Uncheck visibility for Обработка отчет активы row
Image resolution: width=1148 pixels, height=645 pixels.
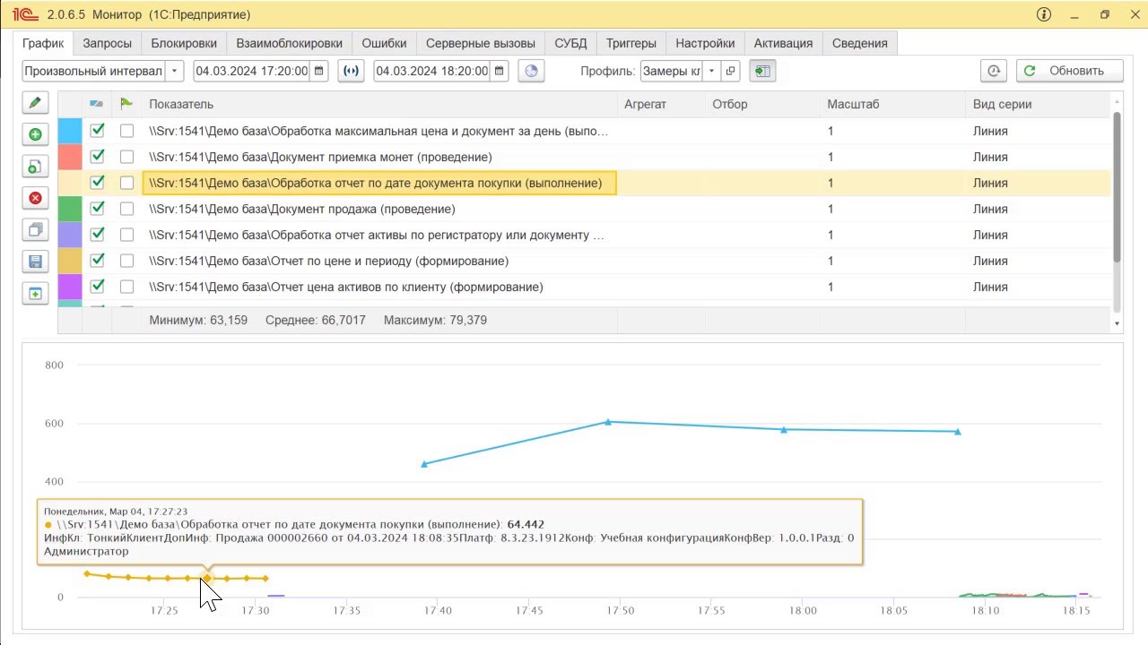[x=98, y=235]
